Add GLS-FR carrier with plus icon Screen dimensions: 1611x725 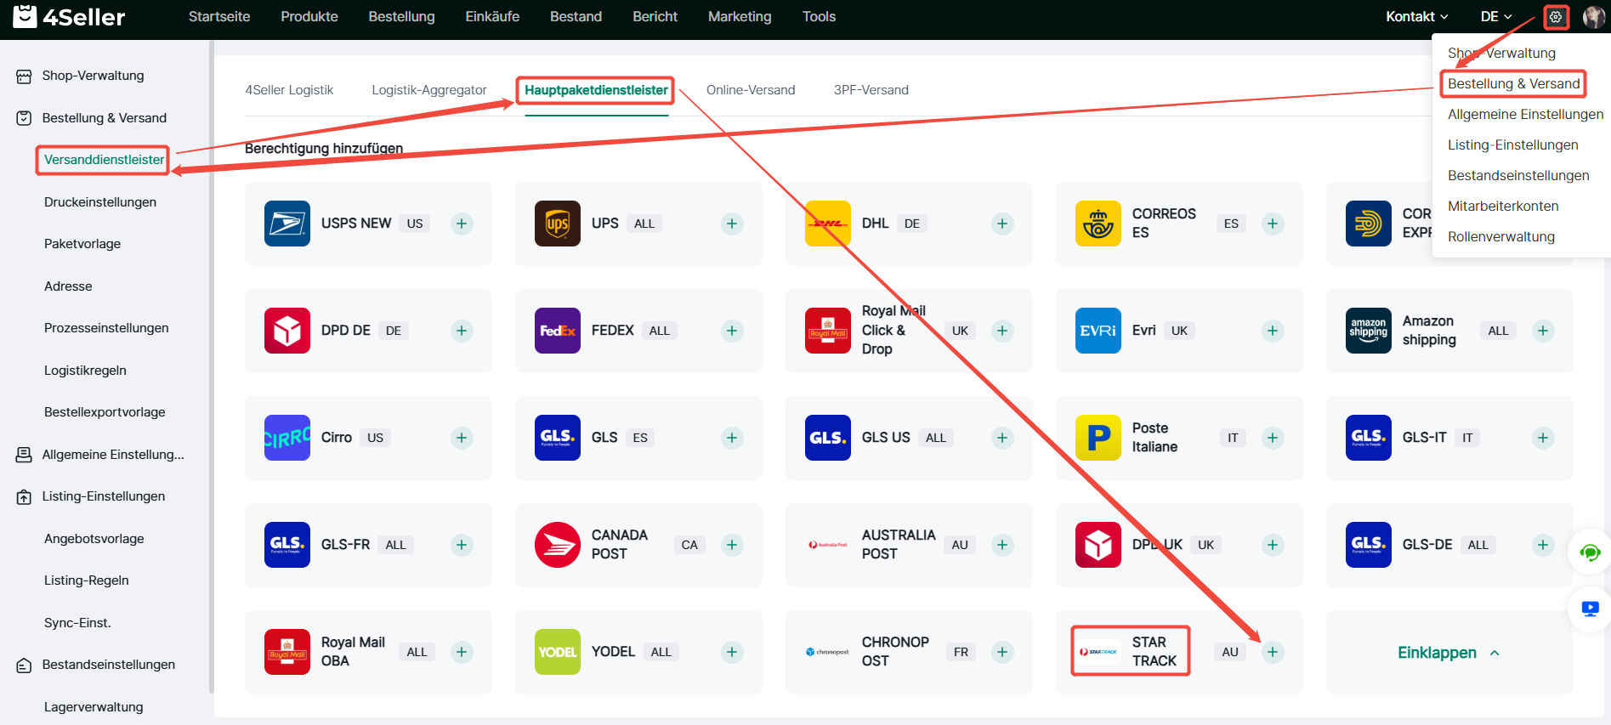pyautogui.click(x=462, y=545)
